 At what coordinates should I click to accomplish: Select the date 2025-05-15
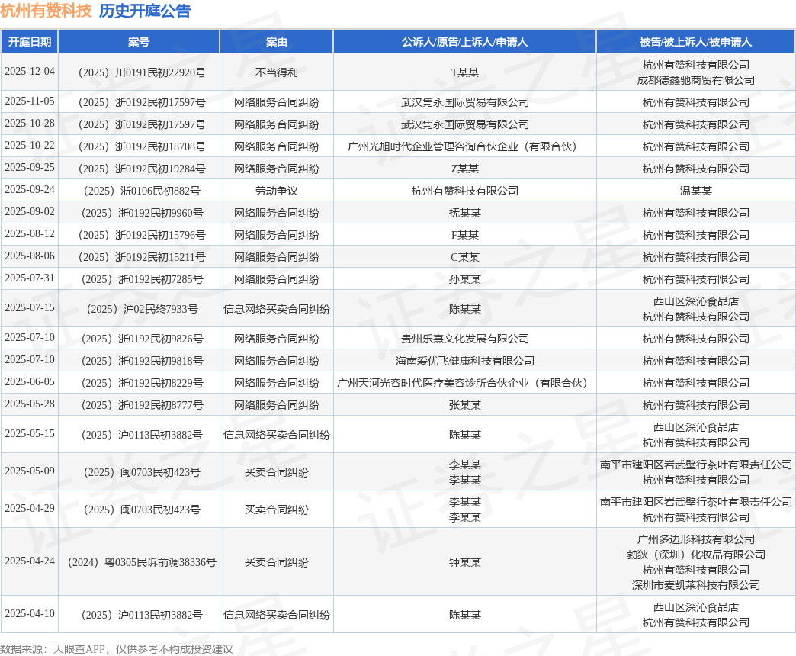(30, 433)
